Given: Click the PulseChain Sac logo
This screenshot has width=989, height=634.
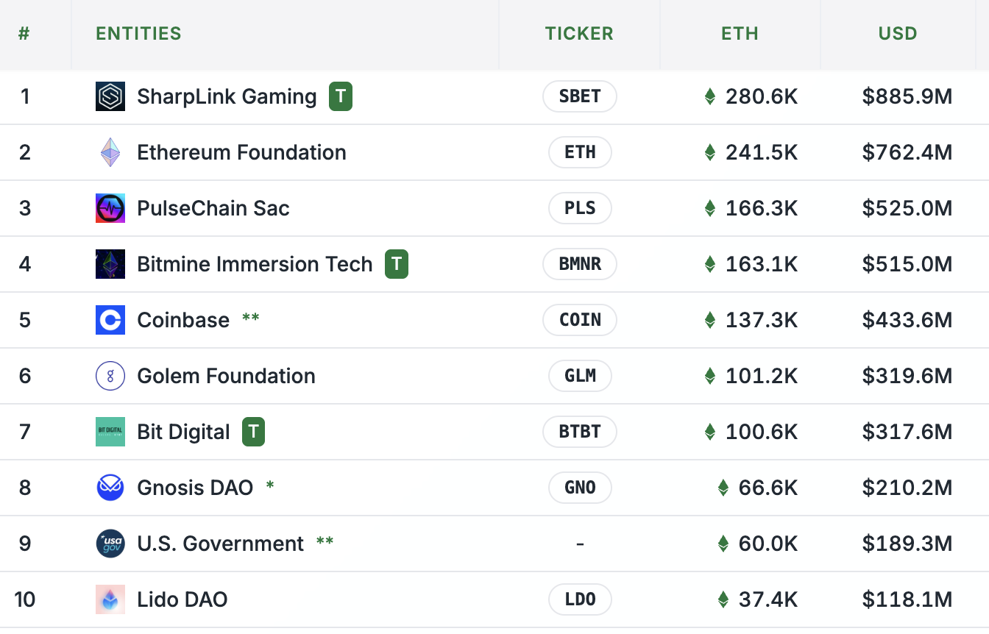Looking at the screenshot, I should click(x=110, y=208).
